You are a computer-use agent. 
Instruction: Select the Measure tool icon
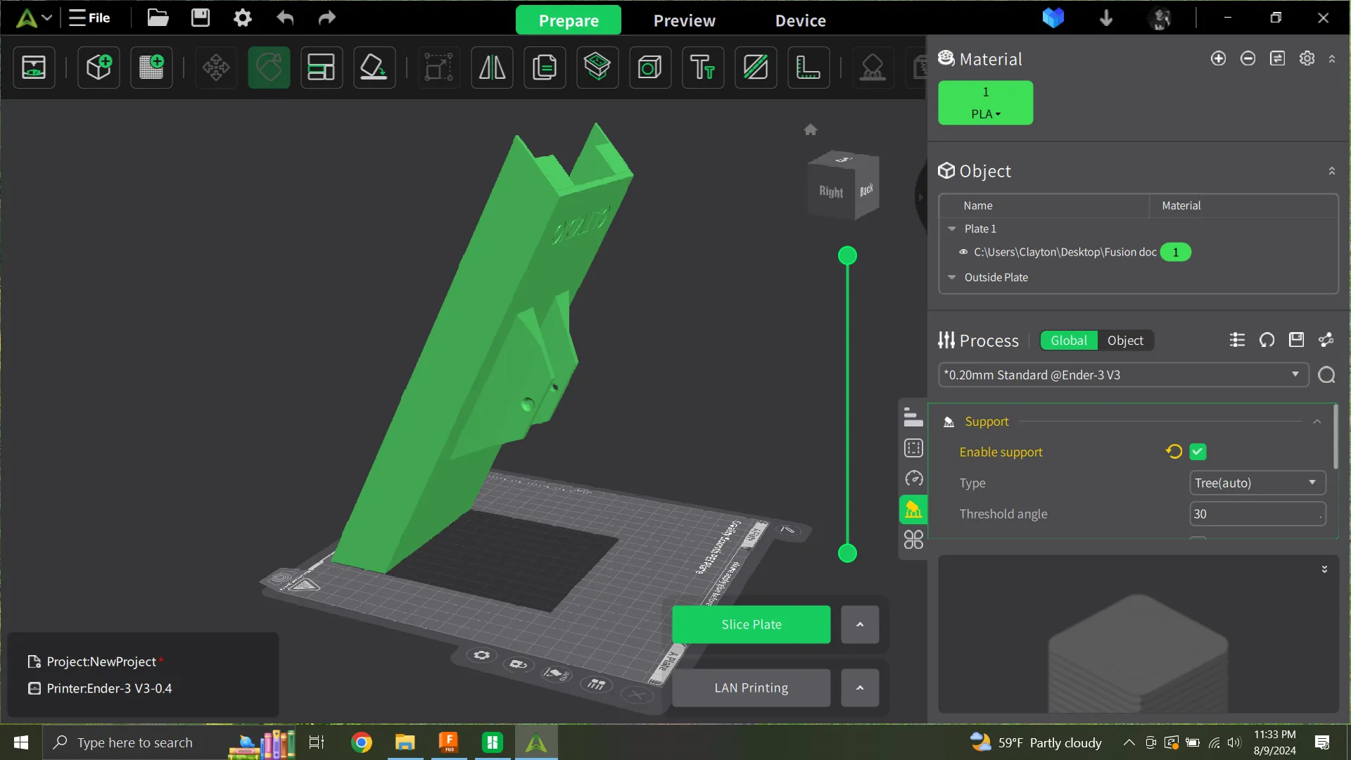tap(808, 68)
